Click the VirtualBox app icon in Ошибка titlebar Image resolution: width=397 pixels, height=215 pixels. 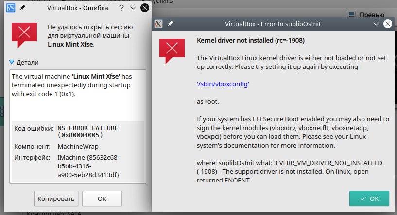coord(10,8)
